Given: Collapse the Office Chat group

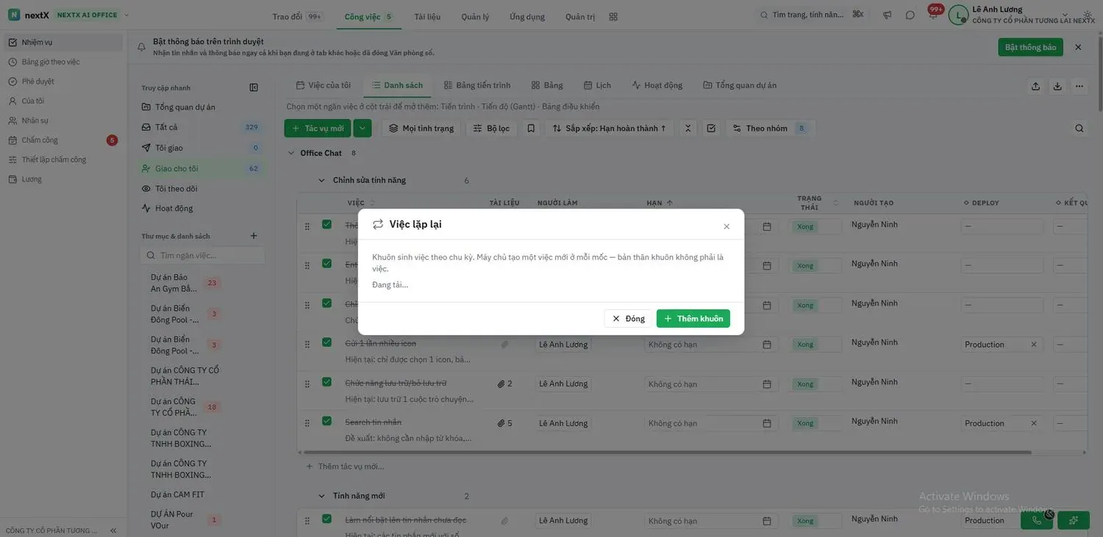Looking at the screenshot, I should point(291,153).
